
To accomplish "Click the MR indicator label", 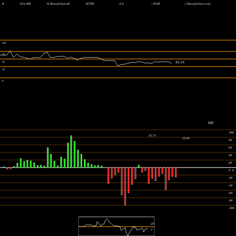I will [x=211, y=123].
